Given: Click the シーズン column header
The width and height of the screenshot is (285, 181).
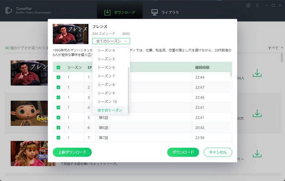Looking at the screenshot, I should pyautogui.click(x=75, y=67).
